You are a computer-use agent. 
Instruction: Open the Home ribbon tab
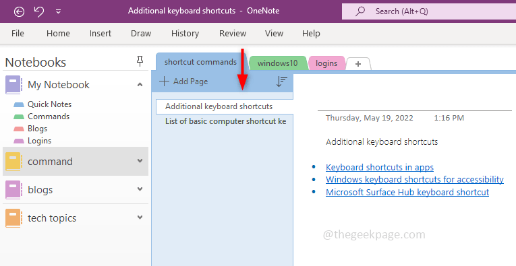click(x=58, y=34)
